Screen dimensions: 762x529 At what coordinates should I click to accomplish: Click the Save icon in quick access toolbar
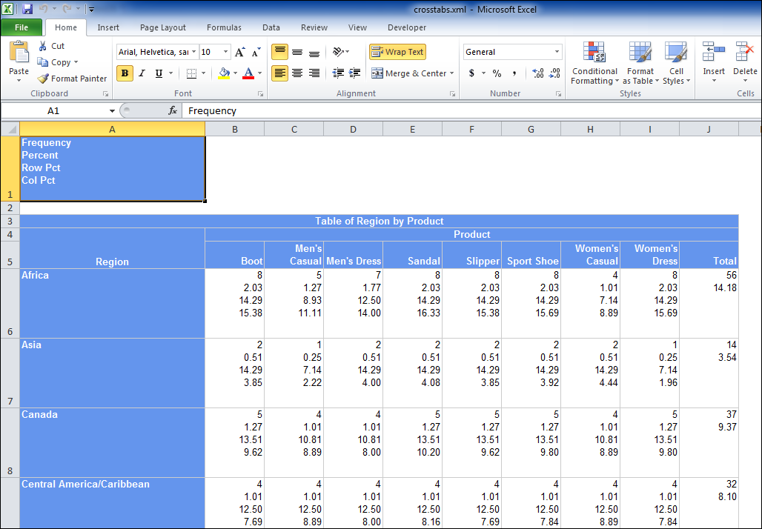point(27,9)
